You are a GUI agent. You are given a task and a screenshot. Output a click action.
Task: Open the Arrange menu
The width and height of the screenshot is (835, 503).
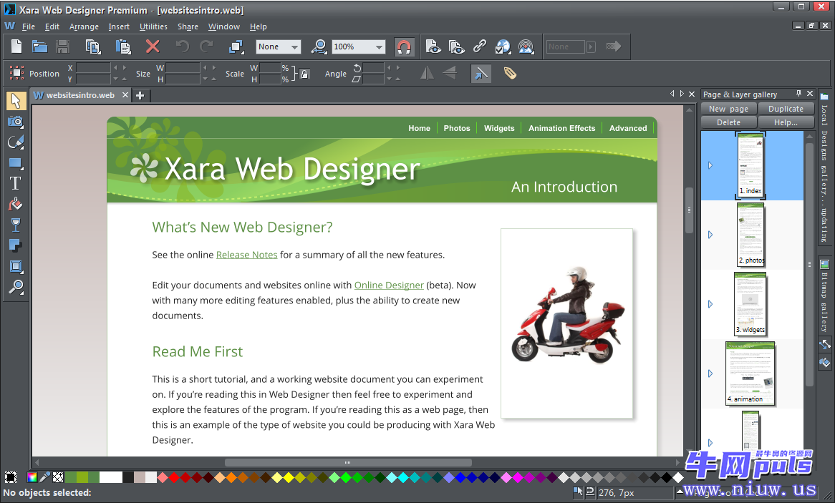84,26
